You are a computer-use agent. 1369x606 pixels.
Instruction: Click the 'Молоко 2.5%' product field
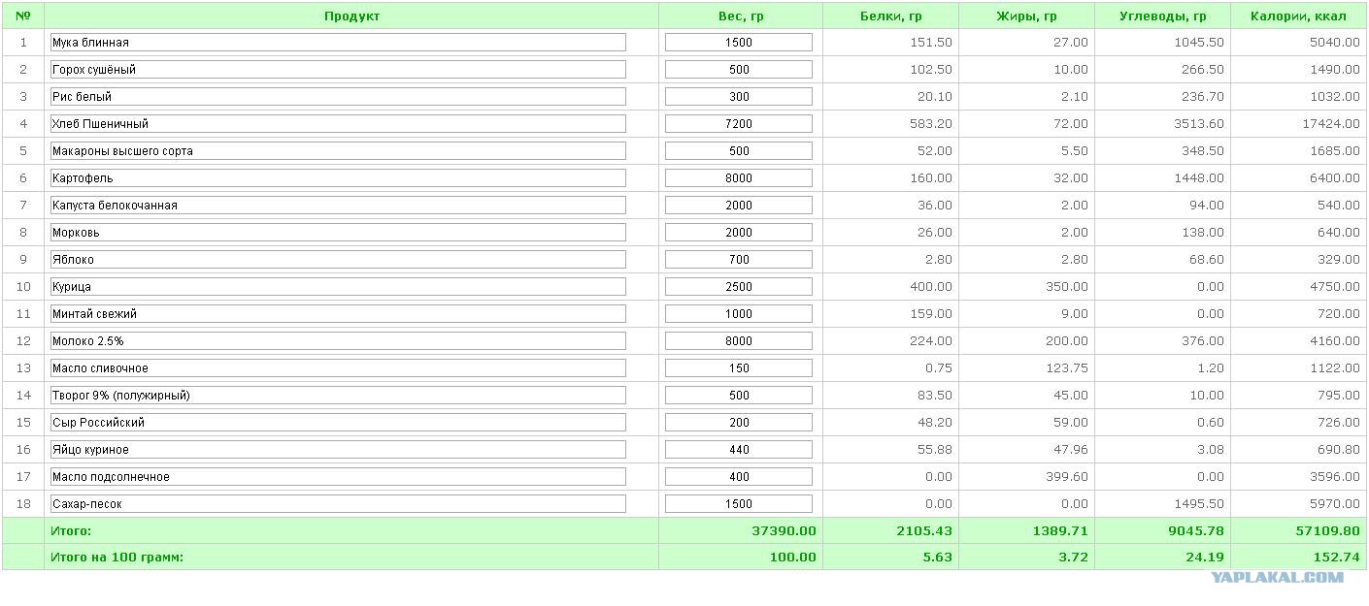coord(338,341)
